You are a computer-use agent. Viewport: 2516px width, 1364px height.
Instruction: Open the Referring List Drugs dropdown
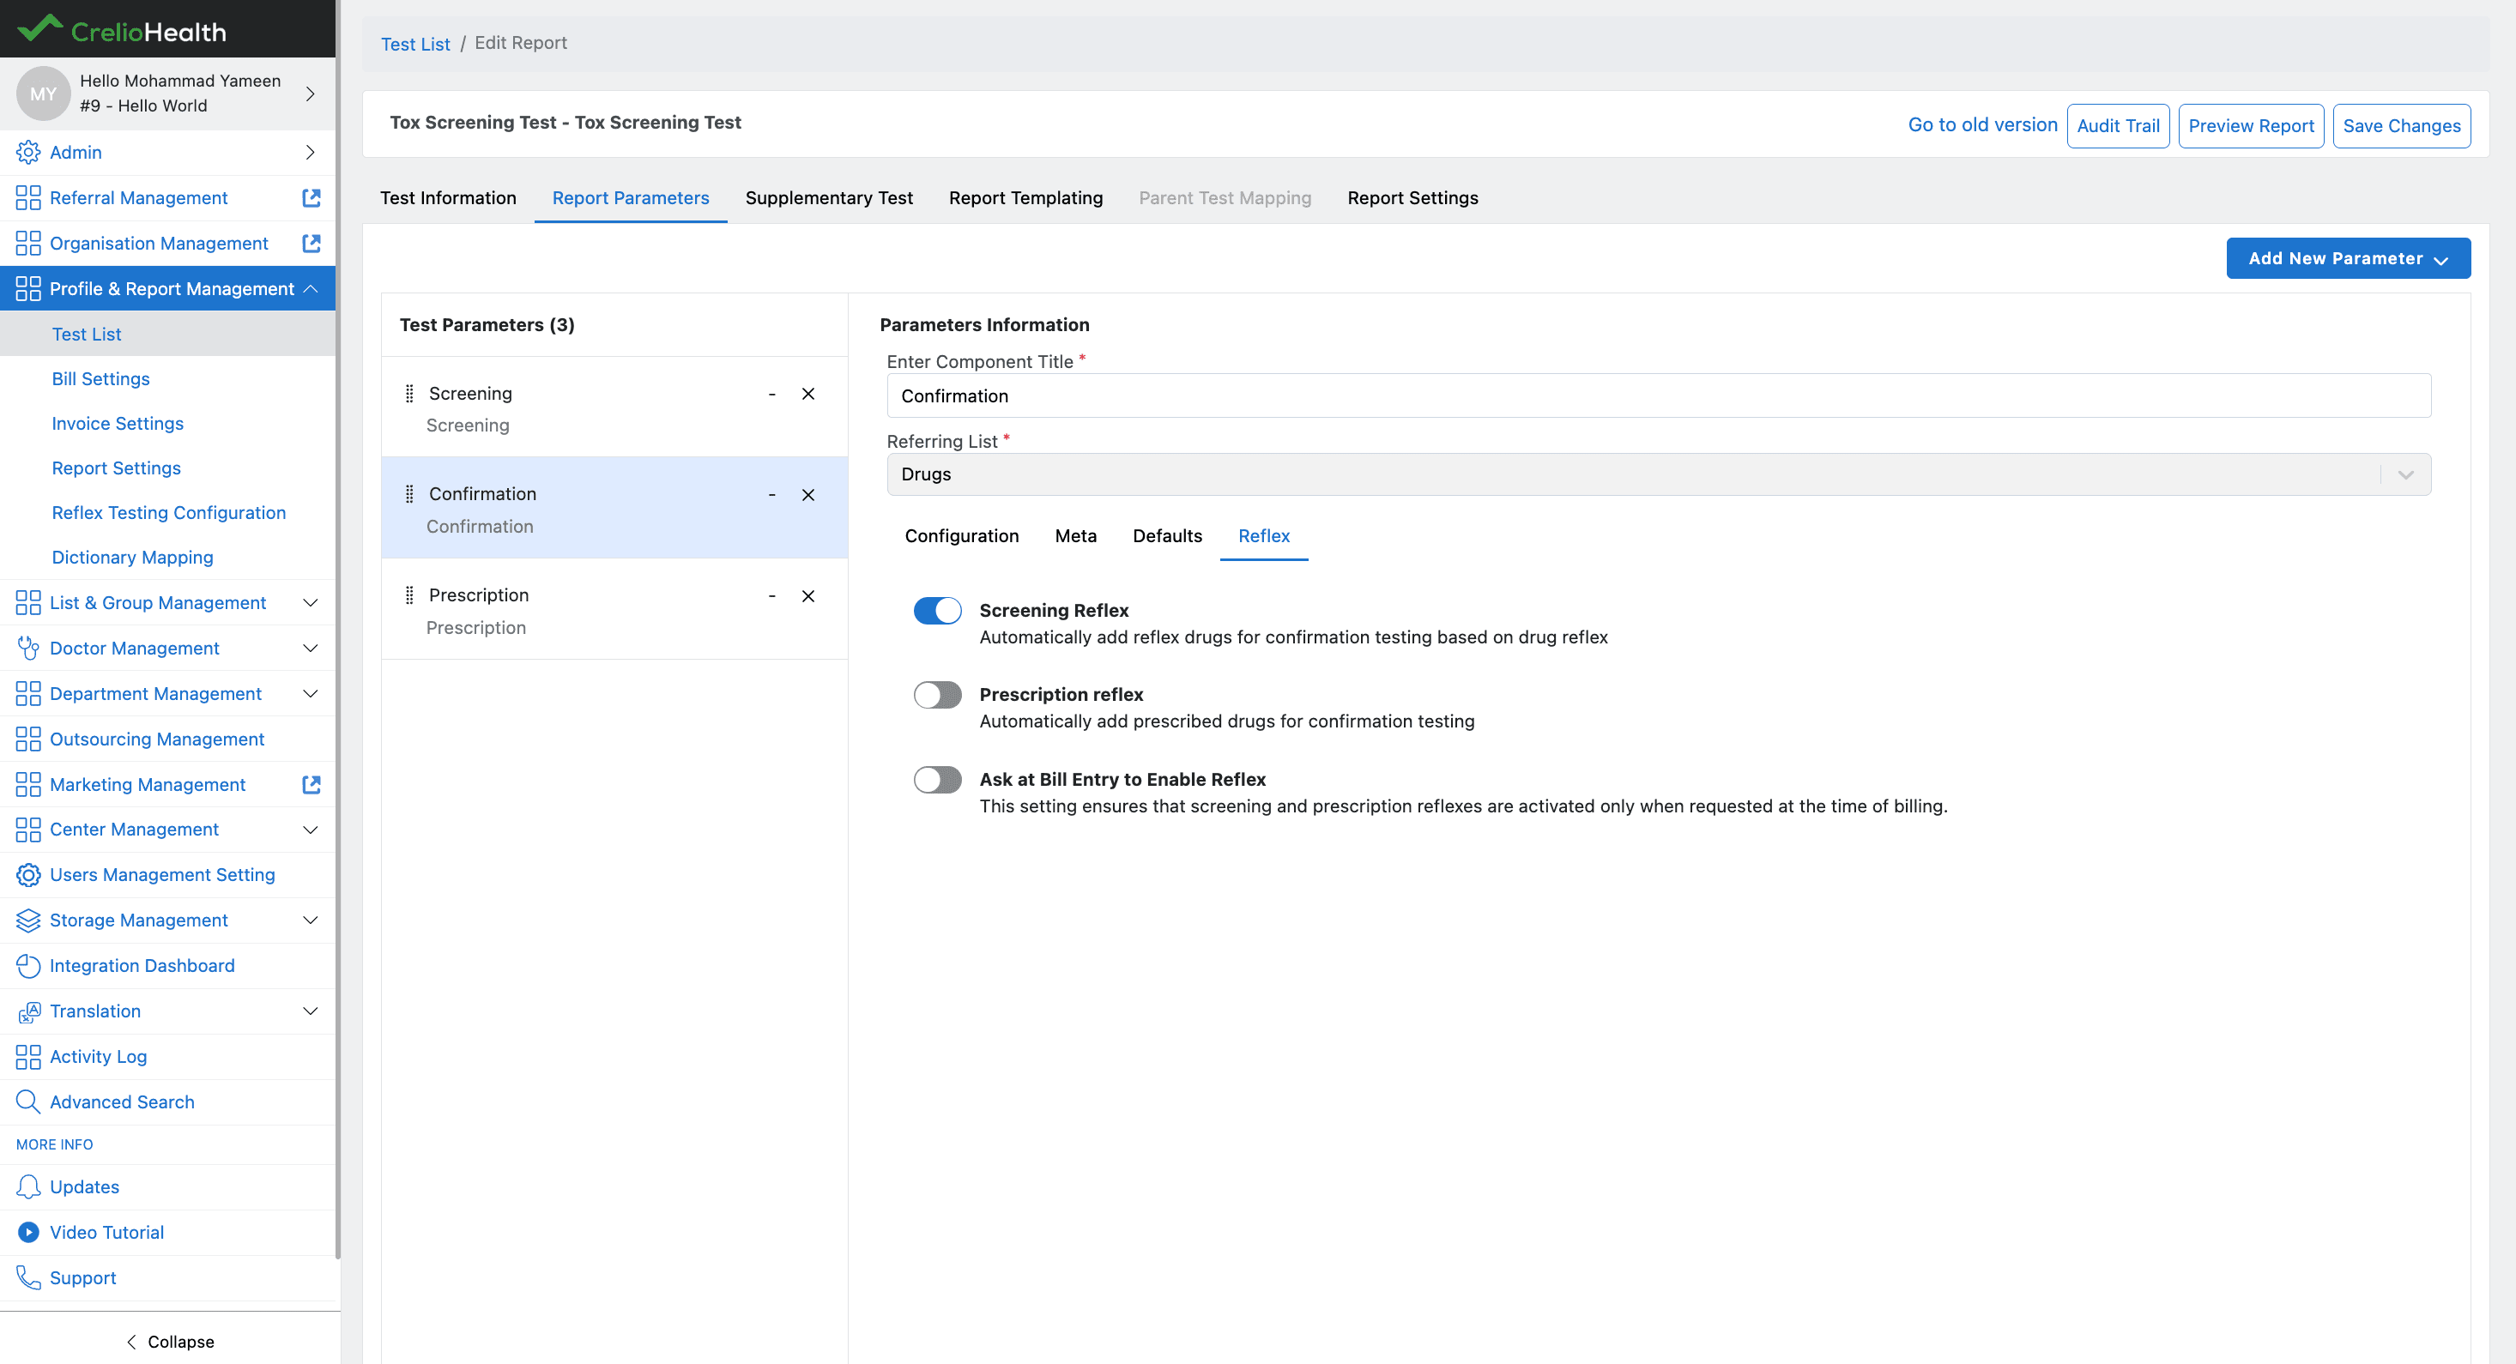[1659, 474]
